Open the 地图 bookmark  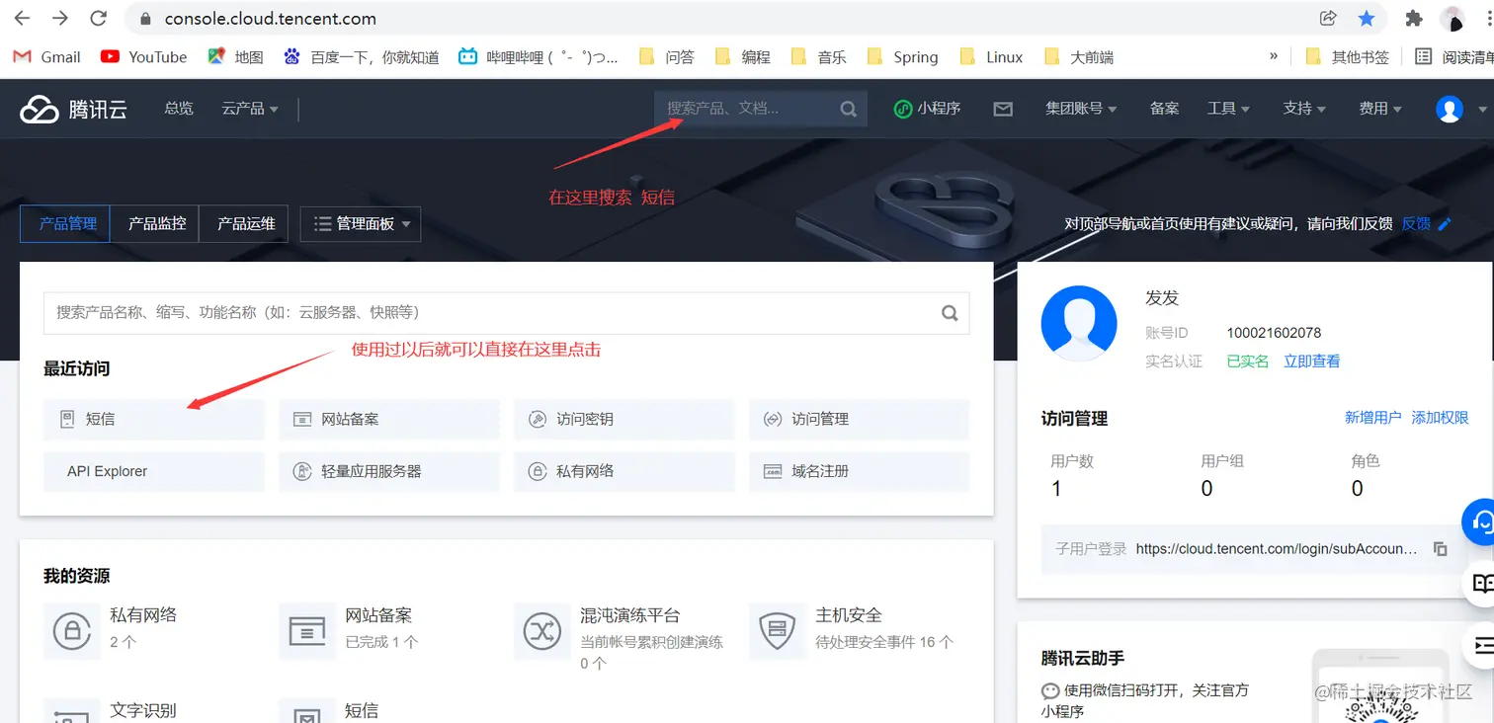235,57
